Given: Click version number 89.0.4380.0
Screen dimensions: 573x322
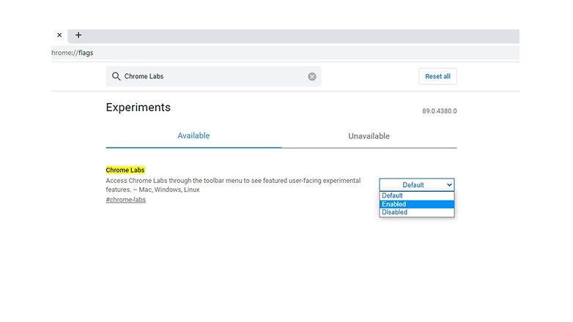Looking at the screenshot, I should coord(439,111).
